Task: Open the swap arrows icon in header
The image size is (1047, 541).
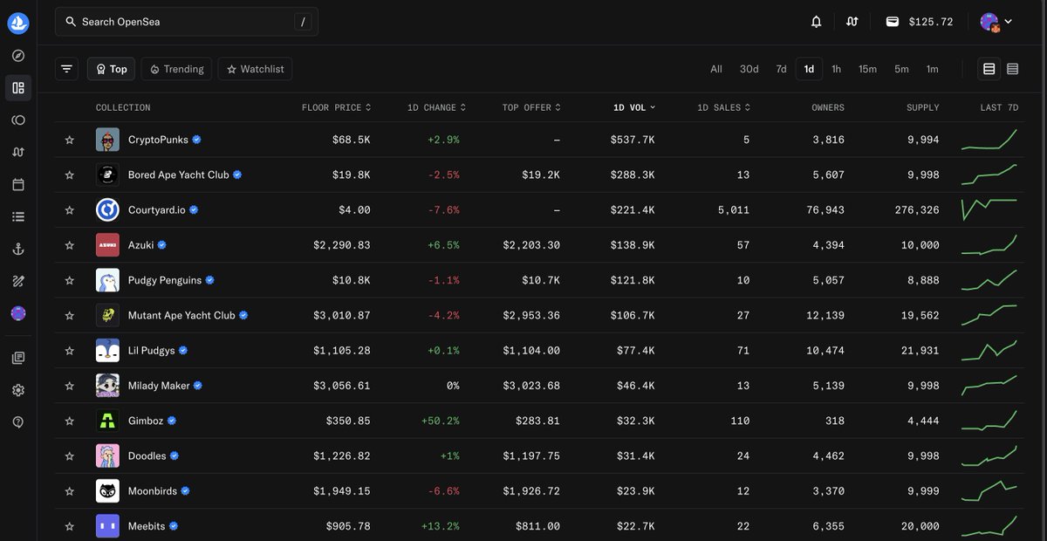Action: pos(852,22)
